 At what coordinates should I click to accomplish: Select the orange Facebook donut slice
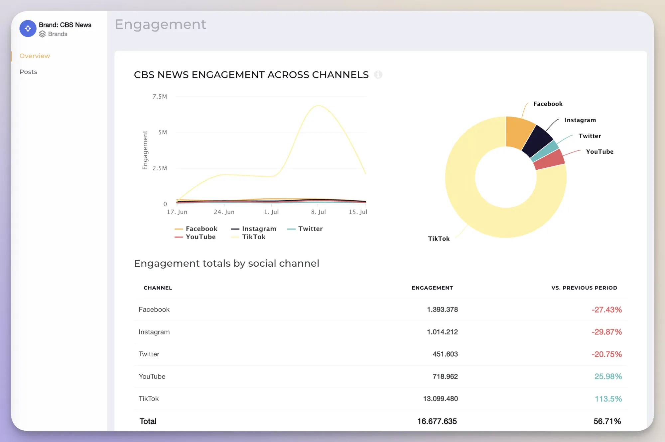tap(518, 132)
